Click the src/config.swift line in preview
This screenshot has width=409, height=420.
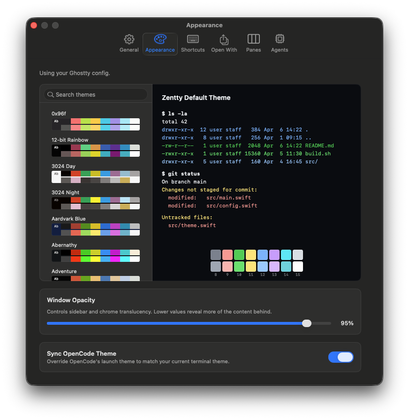click(x=212, y=206)
